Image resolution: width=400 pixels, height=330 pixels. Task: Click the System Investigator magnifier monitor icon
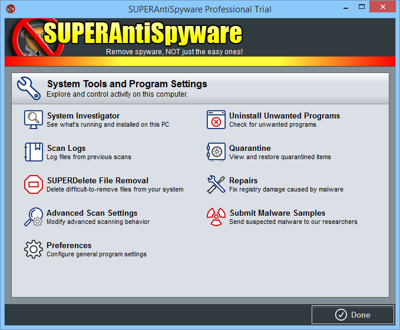point(33,120)
